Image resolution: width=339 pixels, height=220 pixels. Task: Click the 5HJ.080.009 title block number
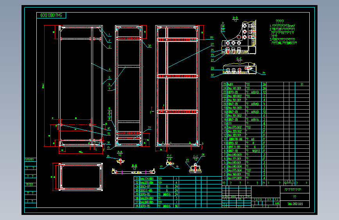tap(295, 204)
